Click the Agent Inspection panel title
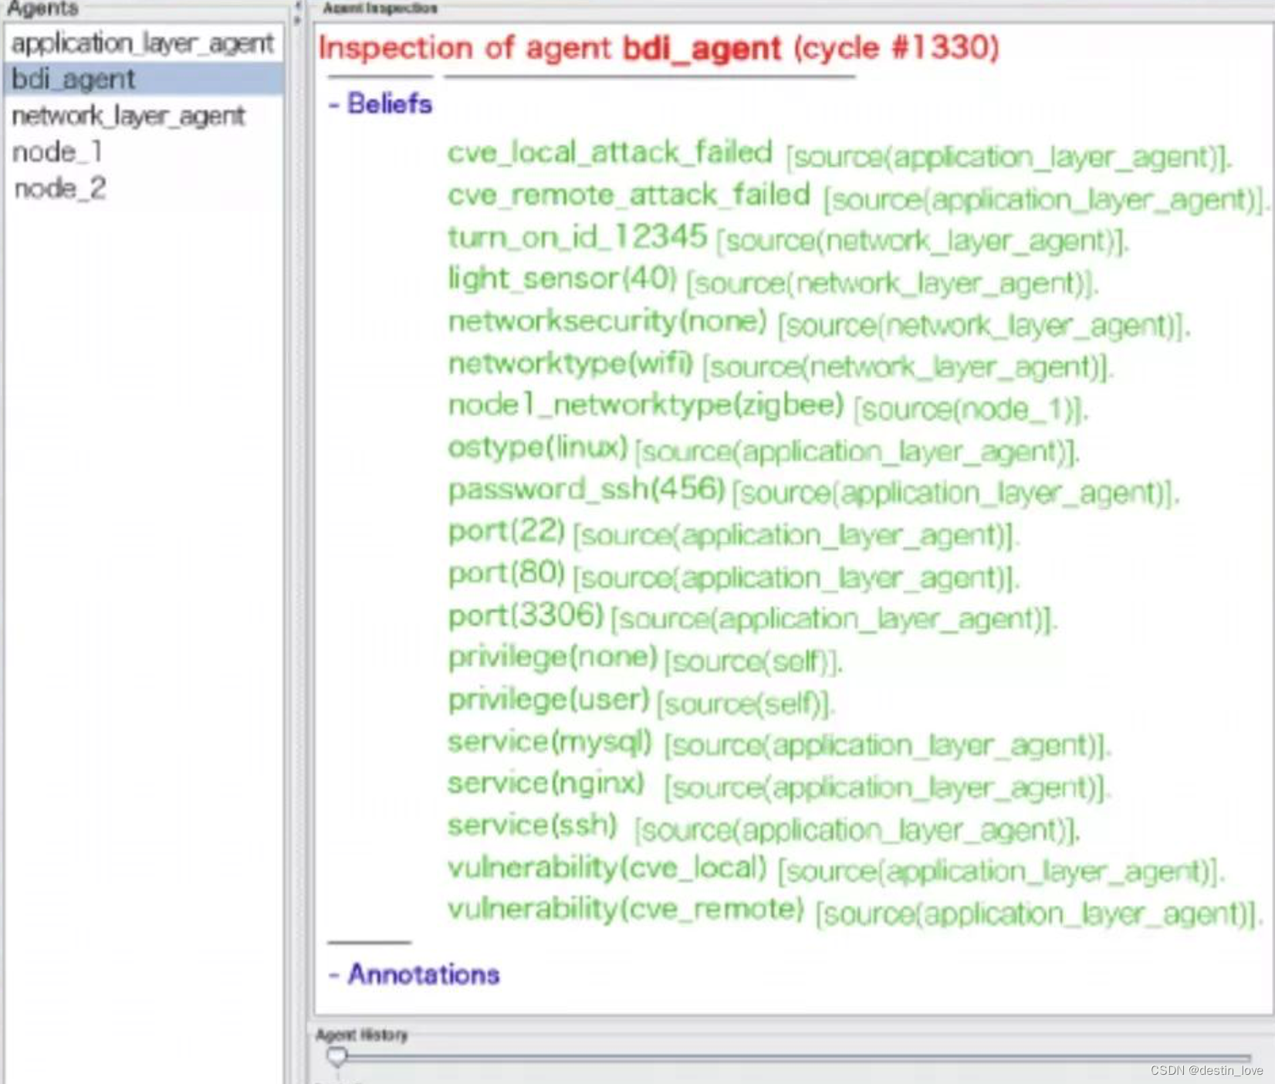Viewport: 1275px width, 1084px height. tap(380, 8)
